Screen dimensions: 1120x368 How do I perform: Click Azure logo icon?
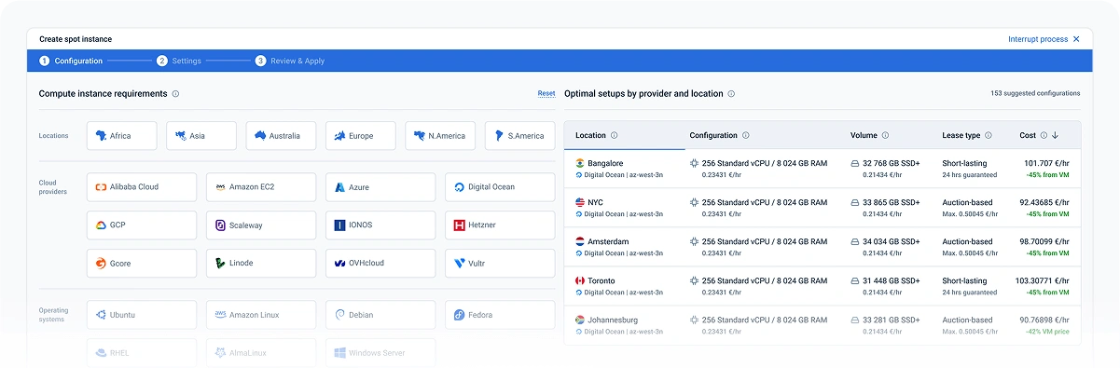pos(340,187)
